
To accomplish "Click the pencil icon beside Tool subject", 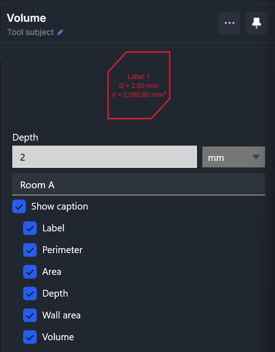I will (x=60, y=33).
